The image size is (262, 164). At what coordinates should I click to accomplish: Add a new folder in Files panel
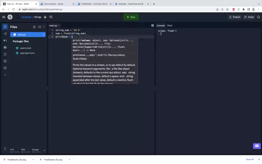click(40, 27)
